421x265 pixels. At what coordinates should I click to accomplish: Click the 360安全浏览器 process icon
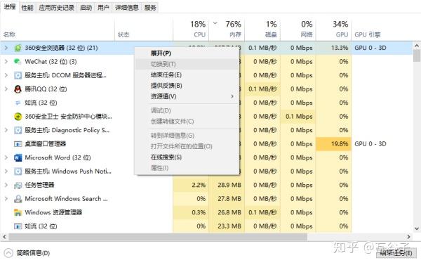[18, 48]
